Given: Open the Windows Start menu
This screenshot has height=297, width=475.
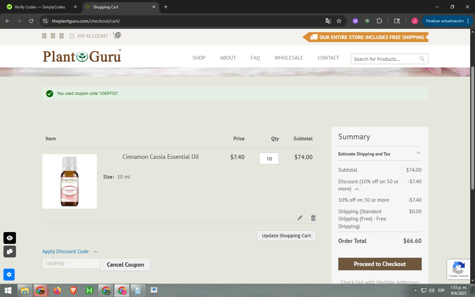Looking at the screenshot, I should click(x=8, y=290).
